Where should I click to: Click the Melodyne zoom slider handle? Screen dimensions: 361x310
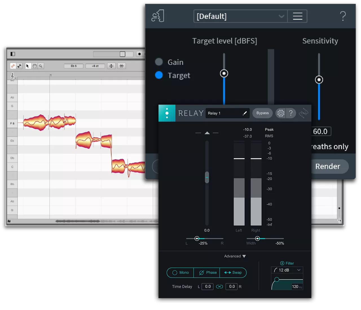coord(122,54)
